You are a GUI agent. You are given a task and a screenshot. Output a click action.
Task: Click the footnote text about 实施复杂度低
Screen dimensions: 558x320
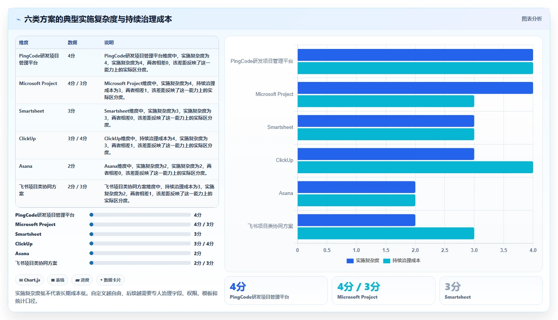coord(116,297)
